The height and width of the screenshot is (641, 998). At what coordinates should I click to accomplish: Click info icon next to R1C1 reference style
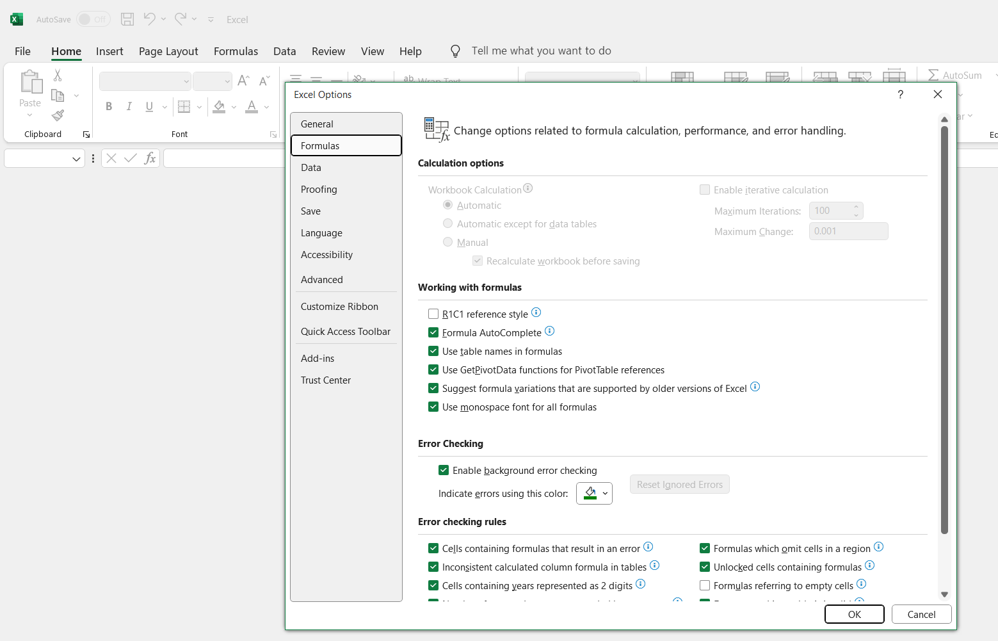coord(536,312)
